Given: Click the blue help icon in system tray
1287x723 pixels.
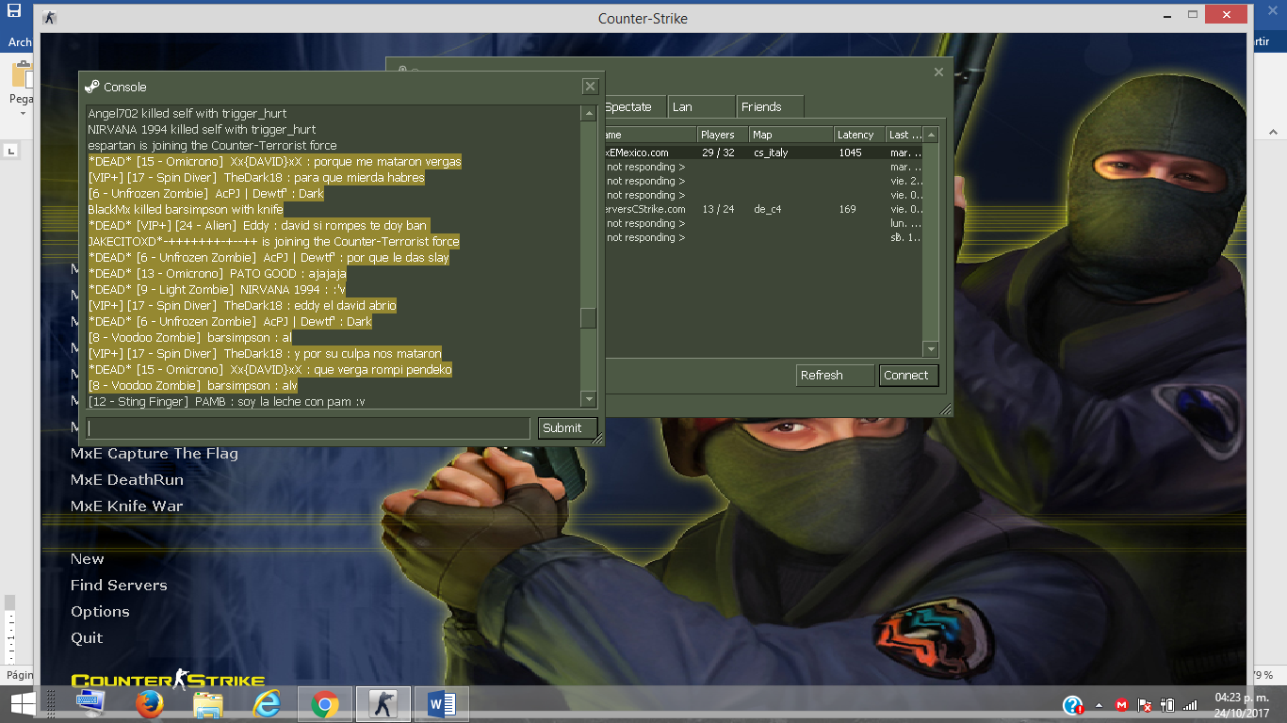Looking at the screenshot, I should pyautogui.click(x=1072, y=704).
